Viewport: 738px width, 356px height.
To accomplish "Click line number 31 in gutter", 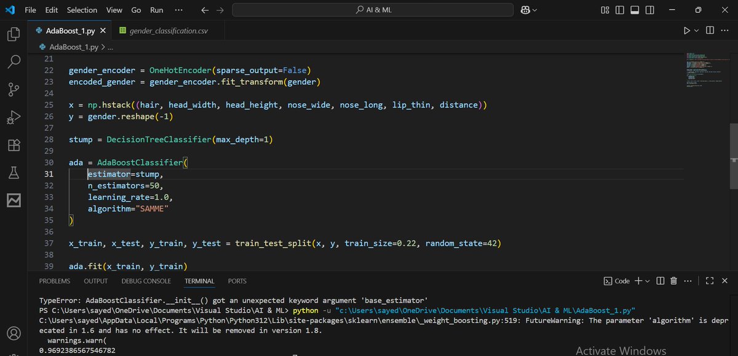I will coord(49,174).
